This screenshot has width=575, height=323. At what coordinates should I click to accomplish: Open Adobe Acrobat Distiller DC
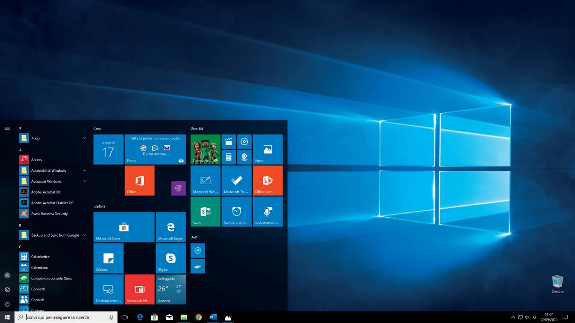click(x=53, y=203)
